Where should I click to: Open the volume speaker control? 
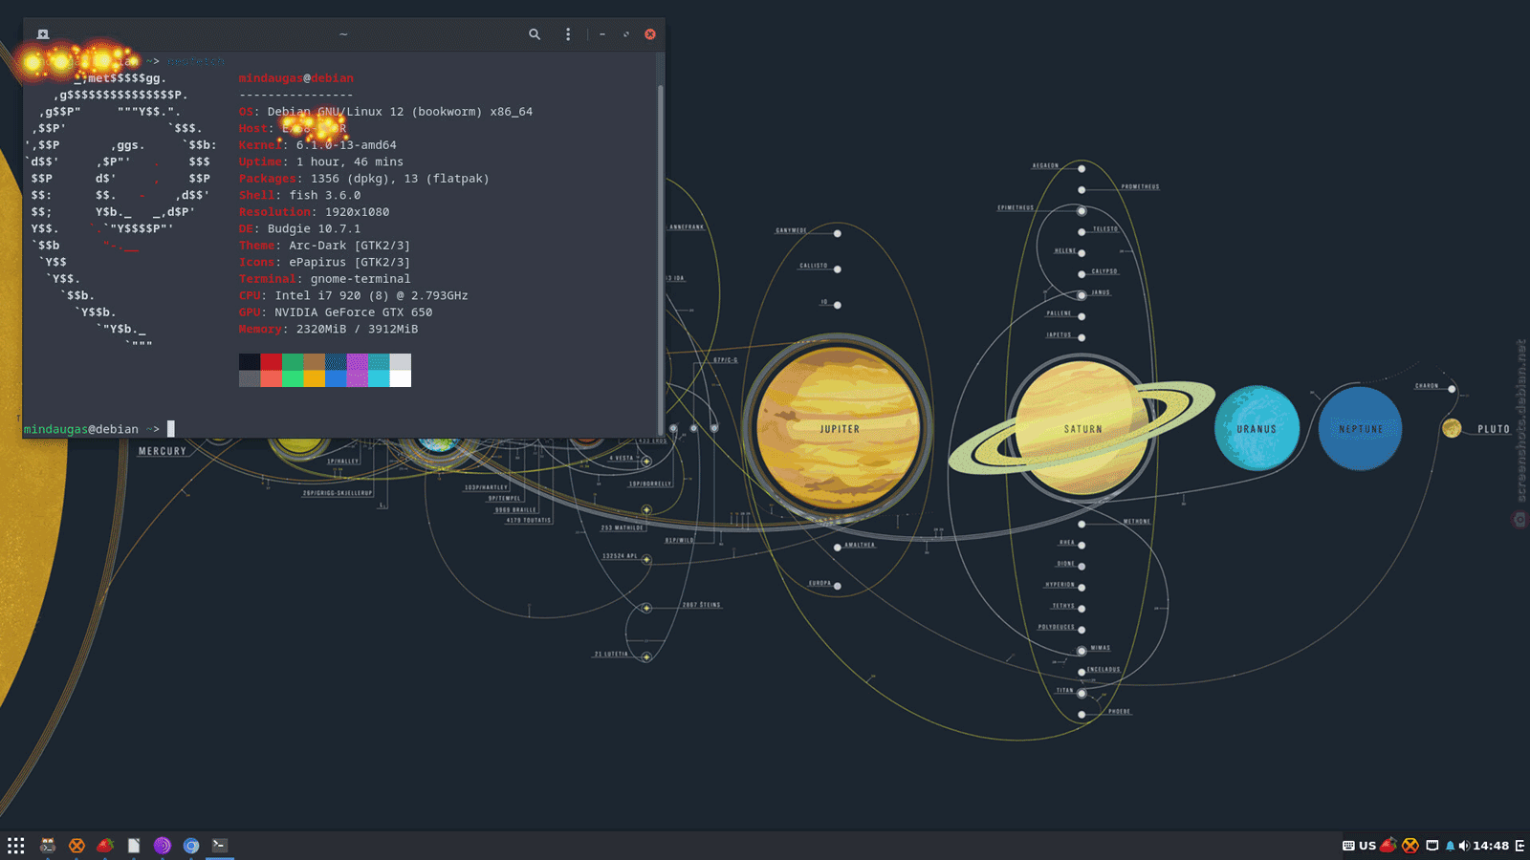point(1464,846)
